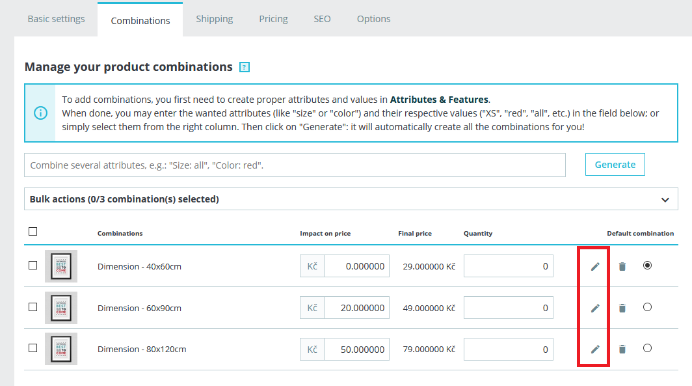
Task: Delete the 40x60cm combination with trash icon
Action: [x=622, y=266]
